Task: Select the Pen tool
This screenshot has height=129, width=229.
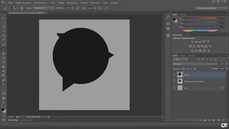Action: 4,80
